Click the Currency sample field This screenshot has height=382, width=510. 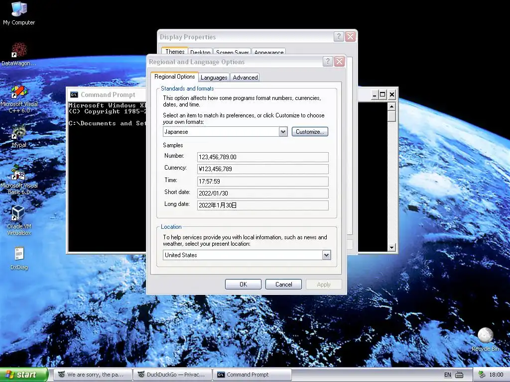pos(263,169)
